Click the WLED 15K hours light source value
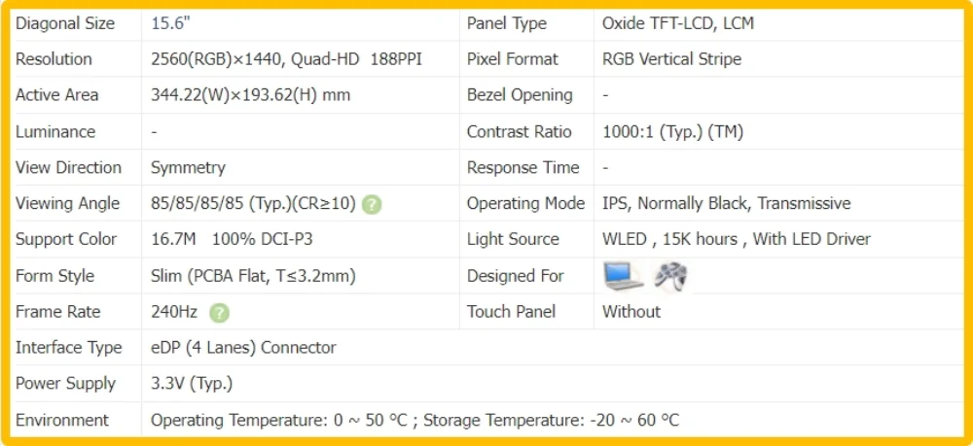Viewport: 973px width, 446px height. (x=736, y=239)
